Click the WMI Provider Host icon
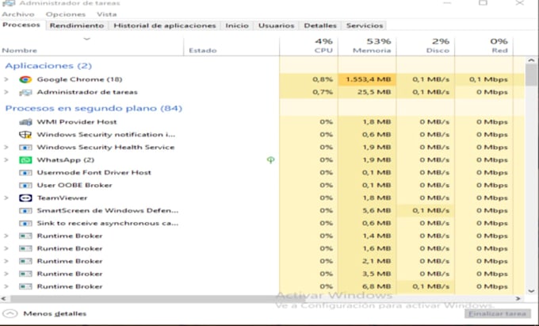The height and width of the screenshot is (326, 539). point(25,121)
